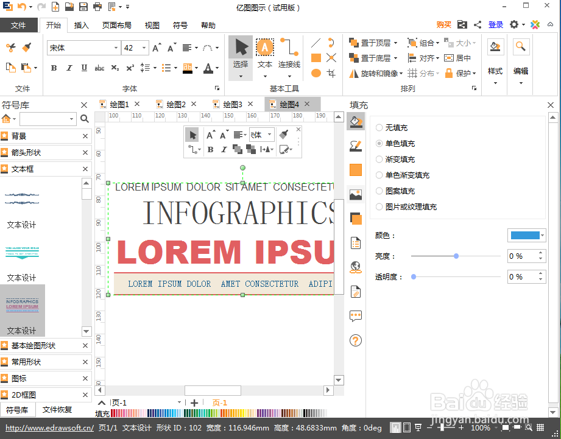Expand Bring to Front dropdown

[x=396, y=43]
